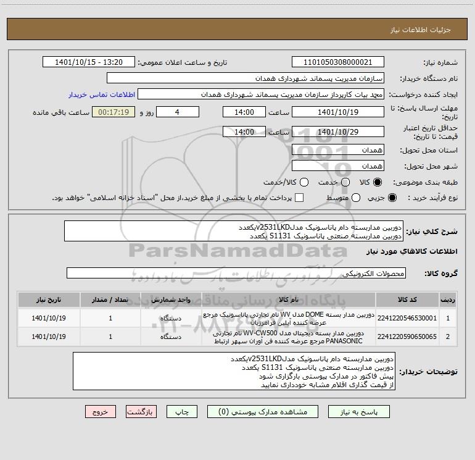Viewport: 475px width, 460px height.
Task: Select the جزیی purchase type radio
Action: coord(392,198)
